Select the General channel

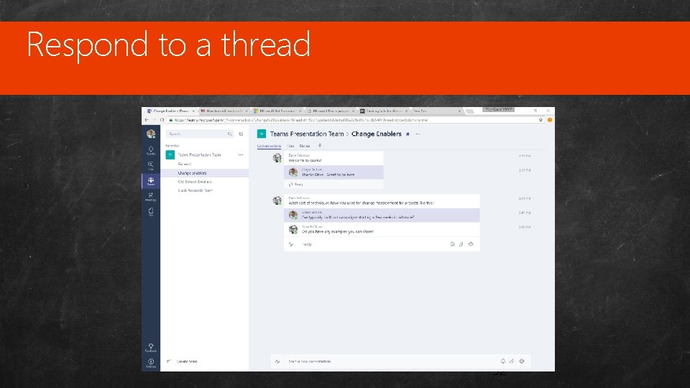pos(185,164)
